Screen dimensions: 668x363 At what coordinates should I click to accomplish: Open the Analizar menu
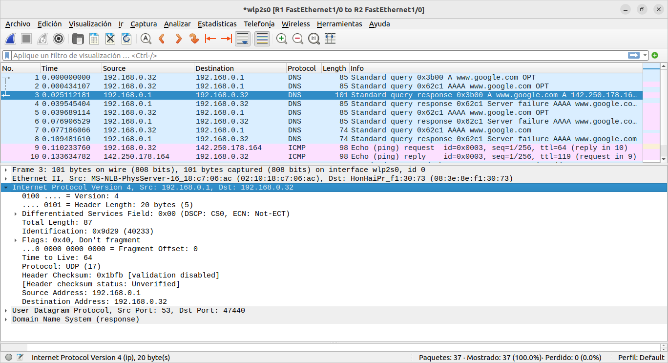(x=177, y=24)
